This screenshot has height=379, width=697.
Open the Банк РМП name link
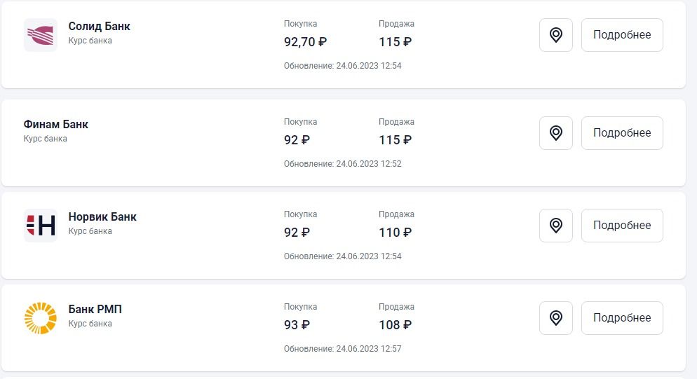[x=95, y=310]
